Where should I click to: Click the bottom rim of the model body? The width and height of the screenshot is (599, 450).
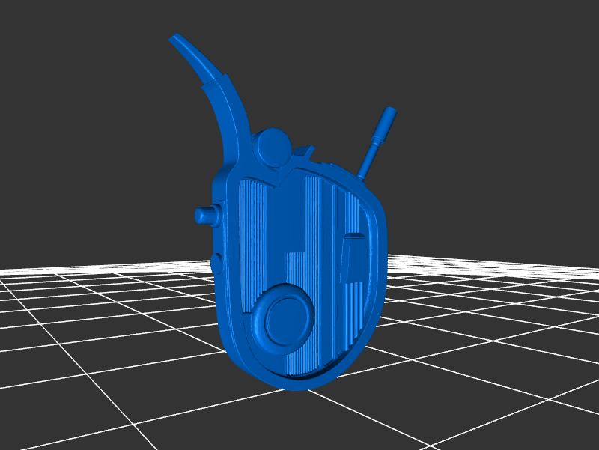tap(299, 382)
